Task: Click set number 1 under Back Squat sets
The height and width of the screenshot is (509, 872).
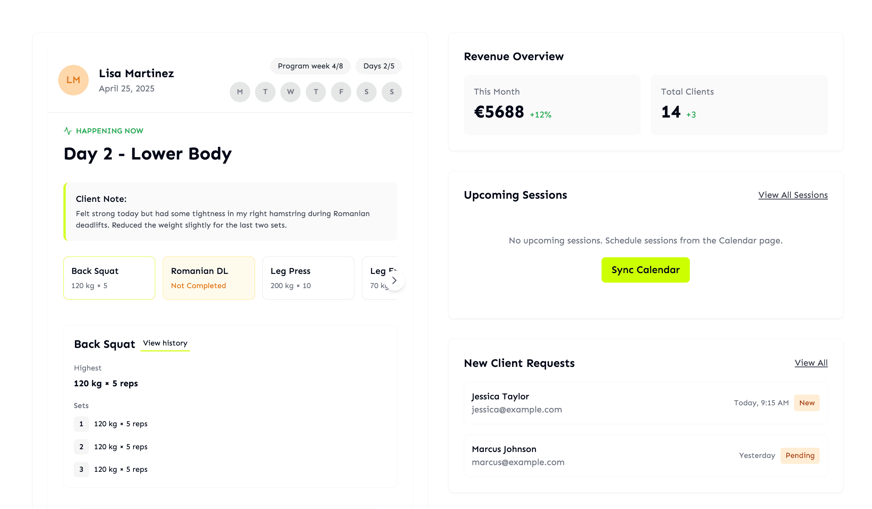Action: pos(81,424)
